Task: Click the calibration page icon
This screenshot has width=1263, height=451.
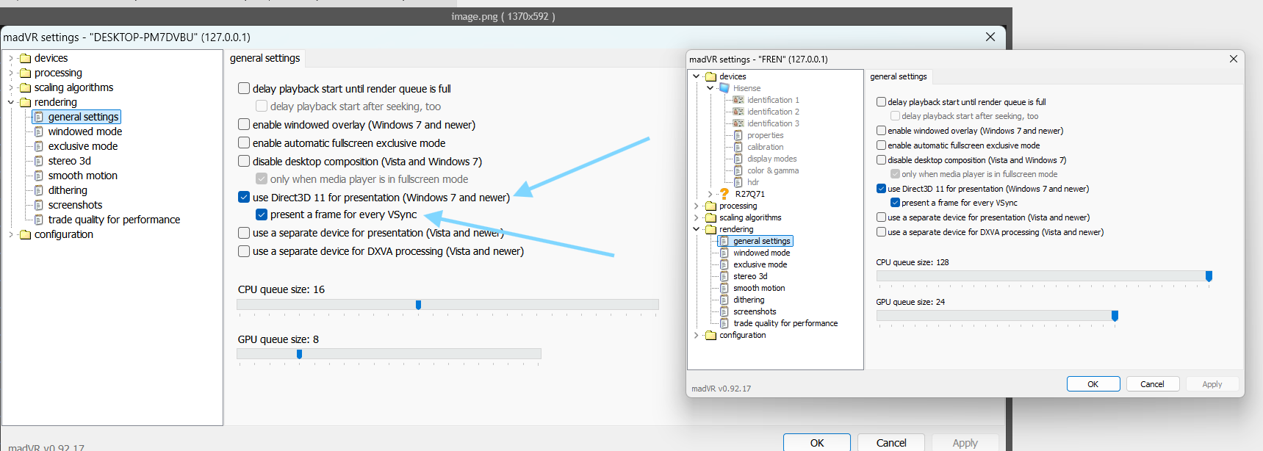Action: pyautogui.click(x=738, y=147)
